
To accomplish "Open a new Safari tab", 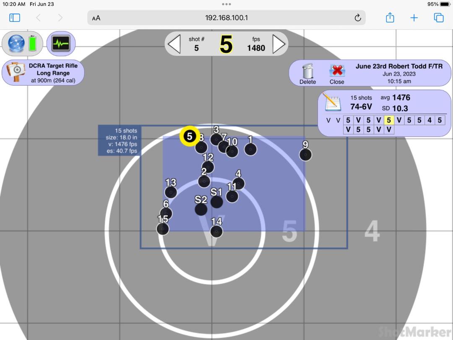I will (414, 18).
